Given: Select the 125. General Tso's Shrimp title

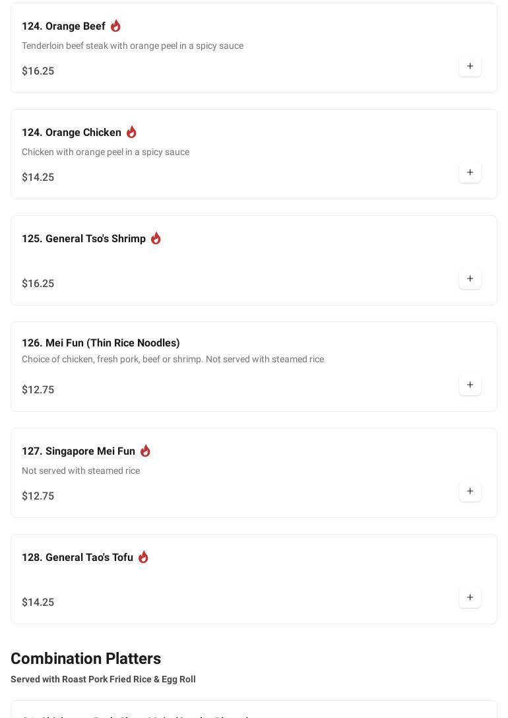Looking at the screenshot, I should 84,239.
